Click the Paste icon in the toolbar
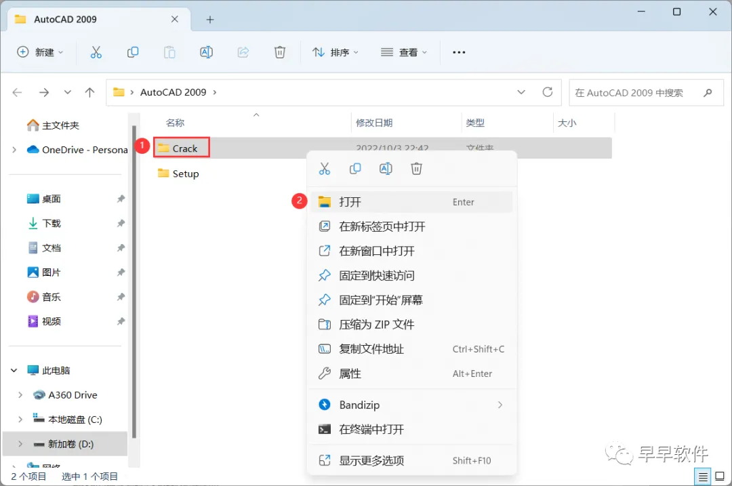Screen dimensions: 732x486 (169, 52)
